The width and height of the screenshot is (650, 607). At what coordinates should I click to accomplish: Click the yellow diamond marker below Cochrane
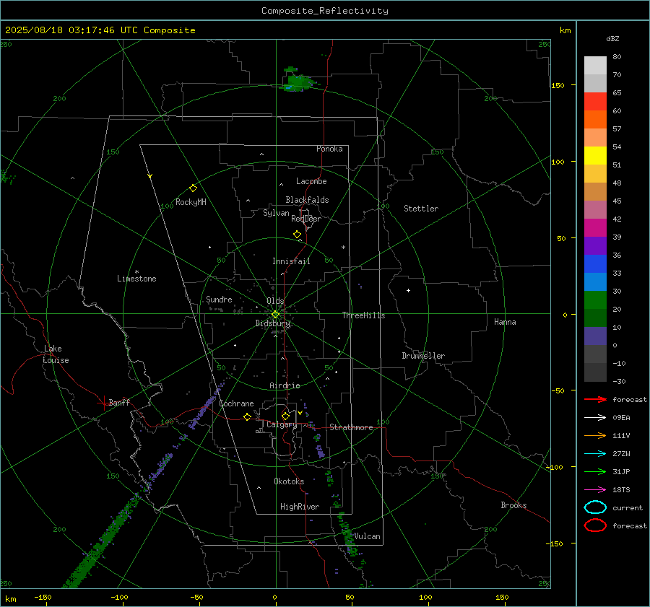coord(247,416)
